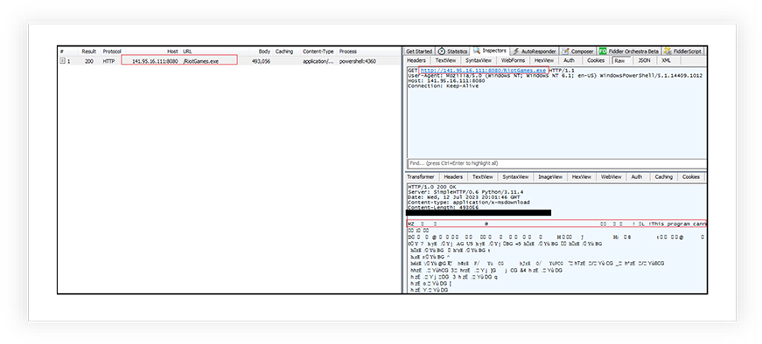Click the FiddlerScript icon
This screenshot has height=344, width=762.
pyautogui.click(x=668, y=51)
